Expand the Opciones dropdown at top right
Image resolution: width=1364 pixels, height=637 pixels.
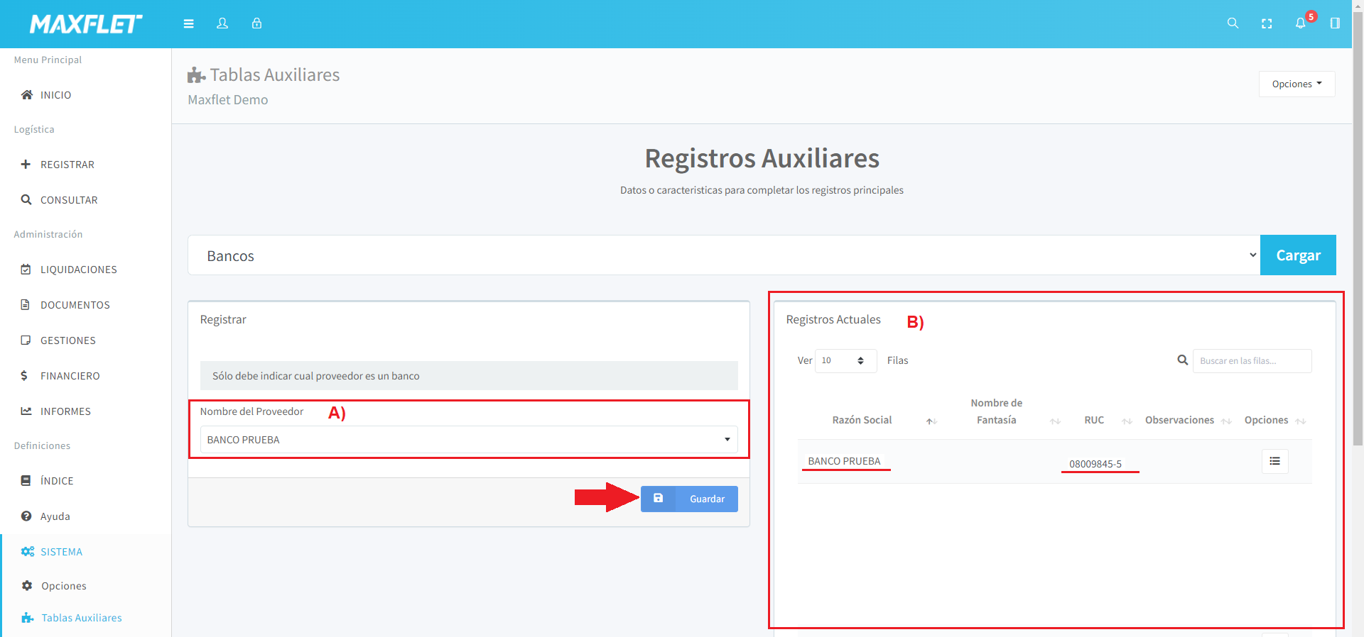[x=1297, y=84]
